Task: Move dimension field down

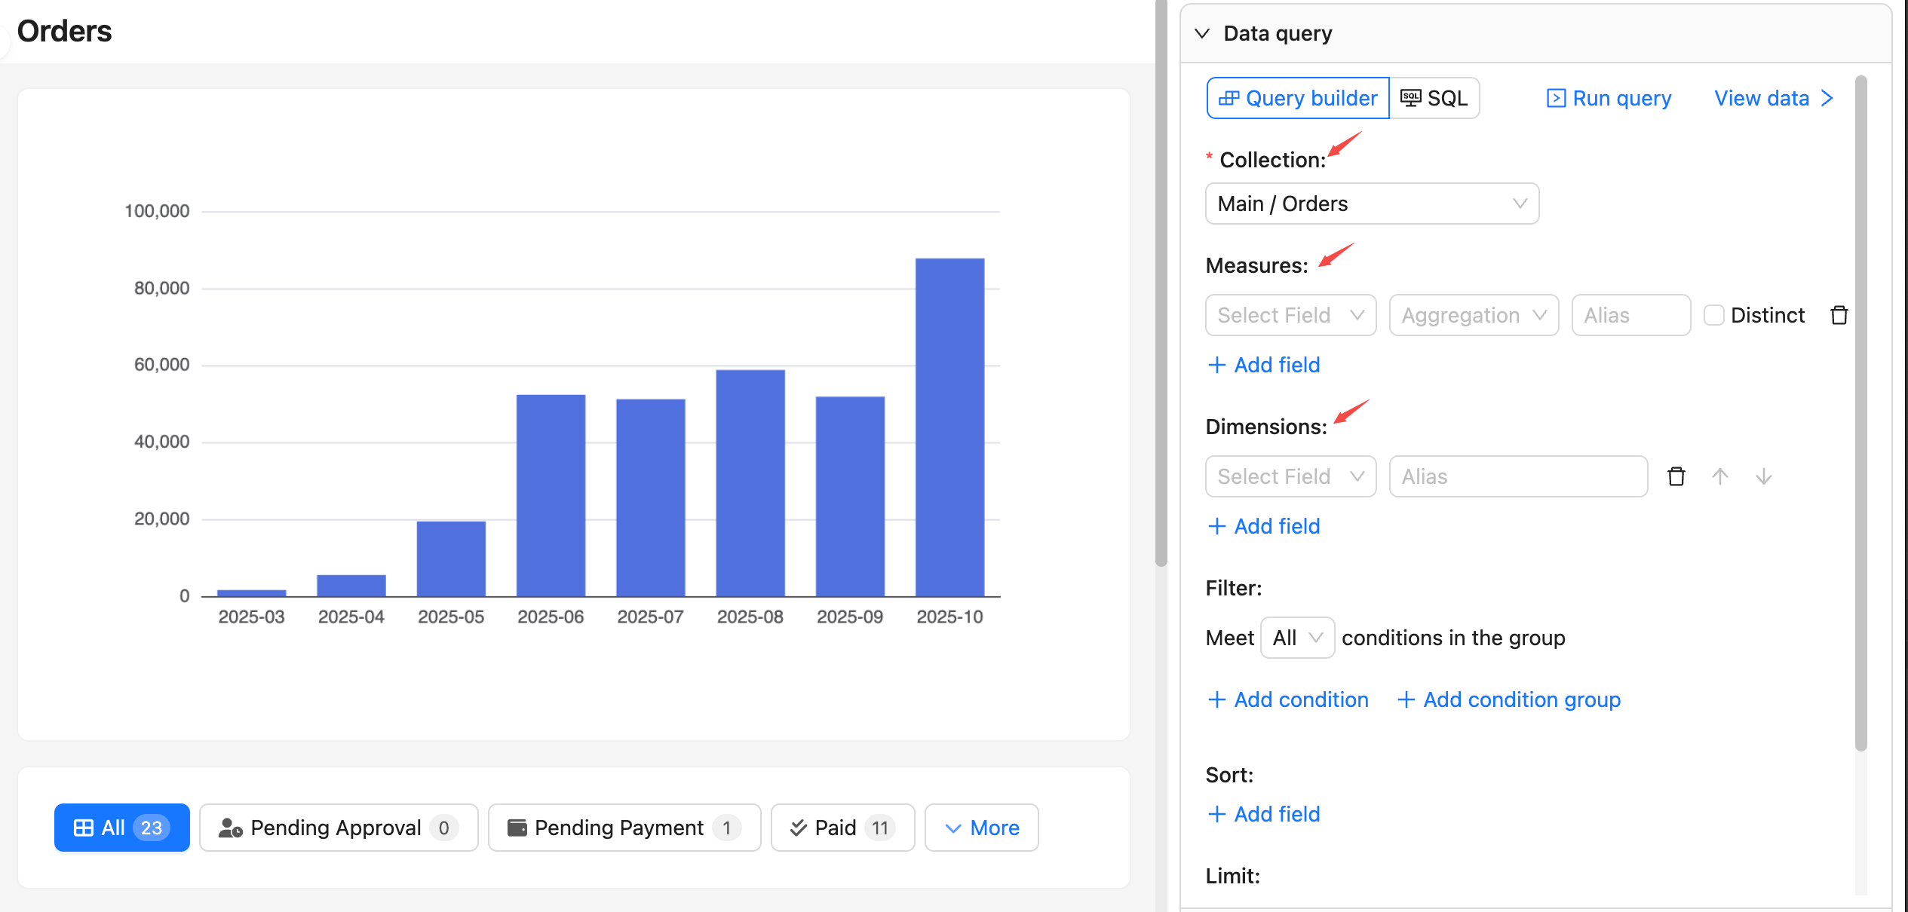Action: [1763, 476]
